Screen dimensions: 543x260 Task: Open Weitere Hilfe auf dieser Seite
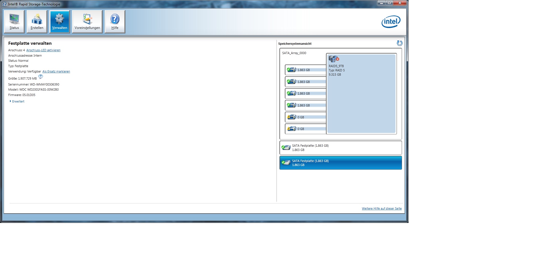pos(382,209)
